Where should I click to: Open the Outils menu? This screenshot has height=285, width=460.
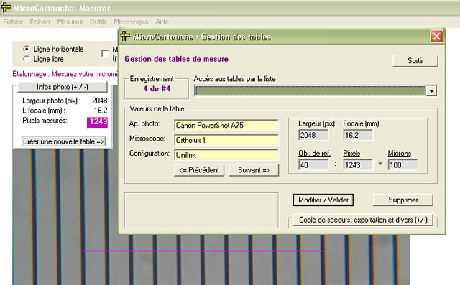pos(98,22)
